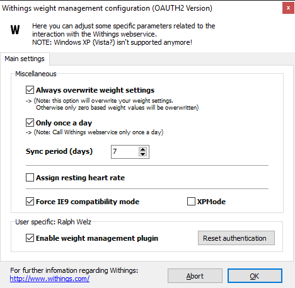This screenshot has height=288, width=295.
Task: Disable Force IE9 compatibility mode
Action: (30, 202)
